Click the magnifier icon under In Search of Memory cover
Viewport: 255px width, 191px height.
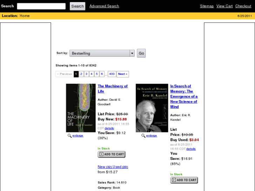tap(143, 136)
